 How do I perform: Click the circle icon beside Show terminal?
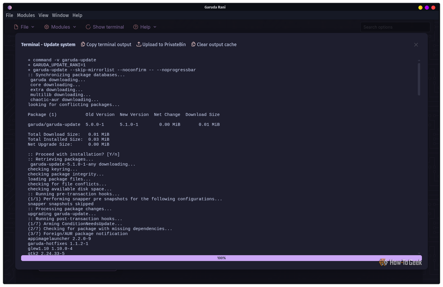click(88, 27)
